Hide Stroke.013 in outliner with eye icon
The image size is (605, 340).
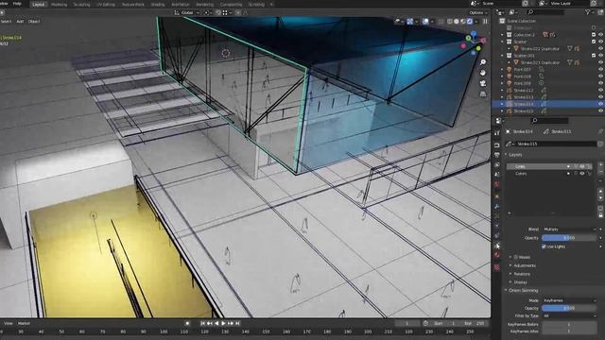coord(600,97)
